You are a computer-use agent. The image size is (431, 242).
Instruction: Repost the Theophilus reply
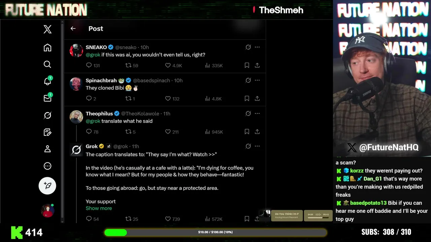click(x=128, y=131)
